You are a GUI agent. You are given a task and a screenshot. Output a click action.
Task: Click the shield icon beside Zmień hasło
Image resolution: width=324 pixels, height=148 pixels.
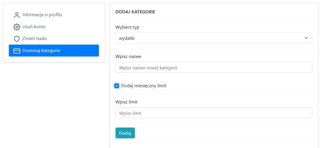[17, 39]
